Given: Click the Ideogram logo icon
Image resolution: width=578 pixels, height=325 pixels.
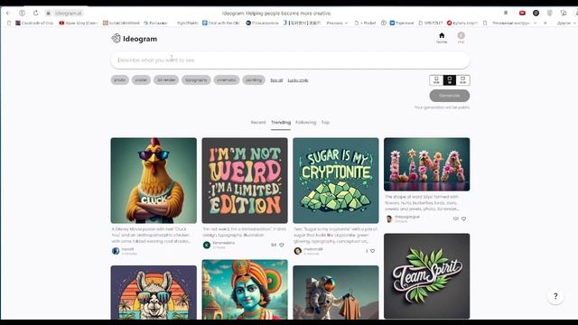Looking at the screenshot, I should [116, 38].
